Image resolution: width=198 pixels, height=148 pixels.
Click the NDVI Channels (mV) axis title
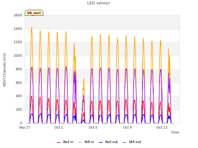click(x=4, y=70)
